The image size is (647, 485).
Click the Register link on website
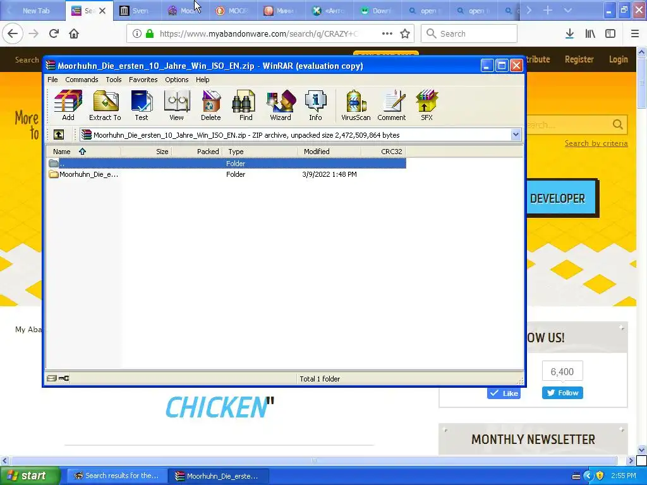click(579, 59)
